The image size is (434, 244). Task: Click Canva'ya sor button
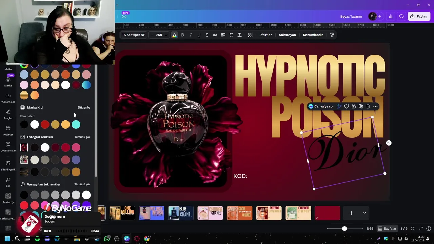tap(321, 106)
